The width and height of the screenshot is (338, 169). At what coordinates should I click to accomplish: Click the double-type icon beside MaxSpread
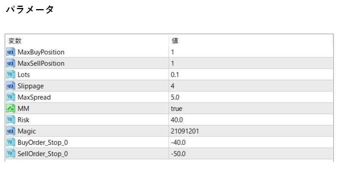(11, 97)
